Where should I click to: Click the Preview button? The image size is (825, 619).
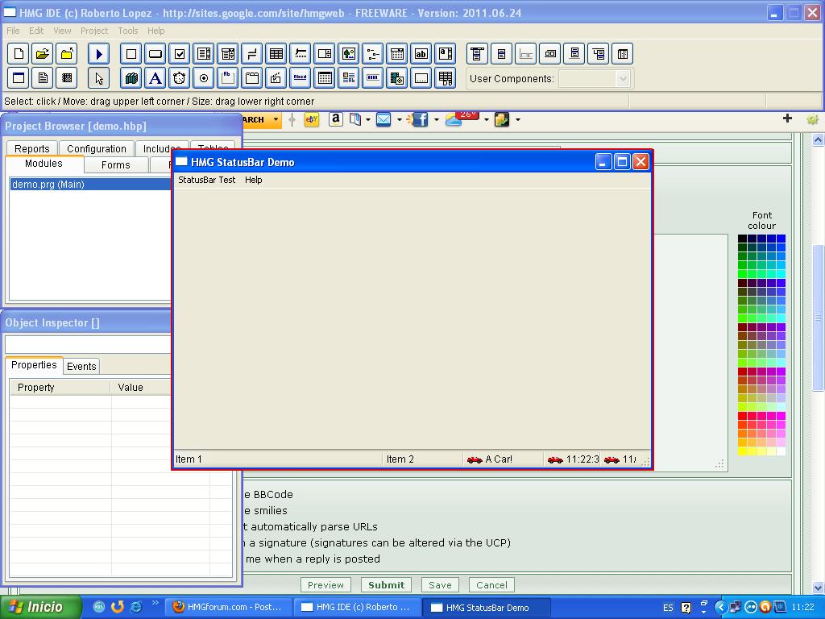pos(325,585)
